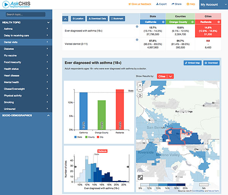Screen dimensions: 228x195
Task: Select the Visited dentist row indicator icon
Action: coord(137,40)
